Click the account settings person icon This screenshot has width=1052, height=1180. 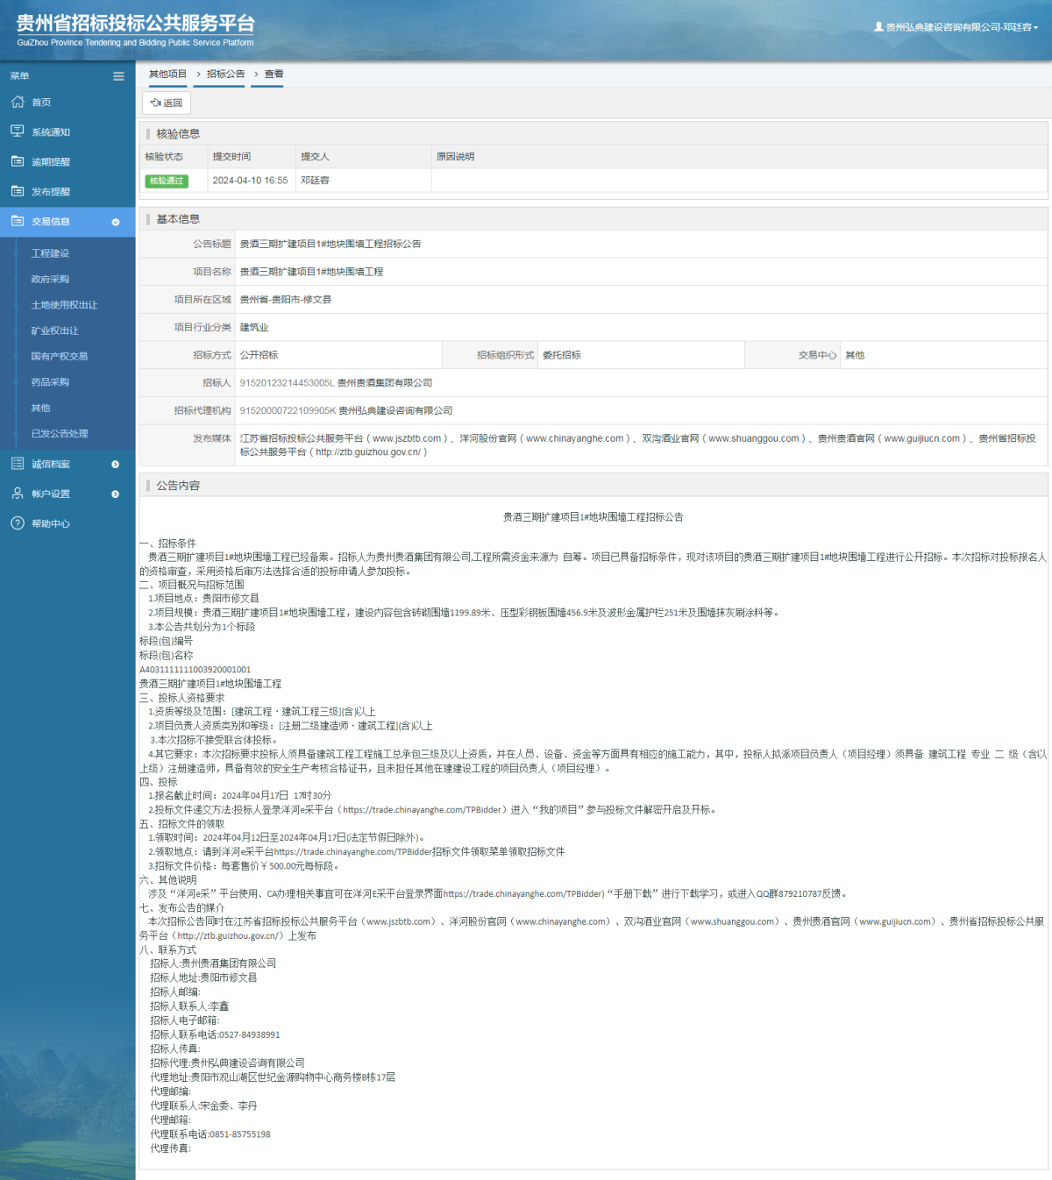click(x=18, y=494)
